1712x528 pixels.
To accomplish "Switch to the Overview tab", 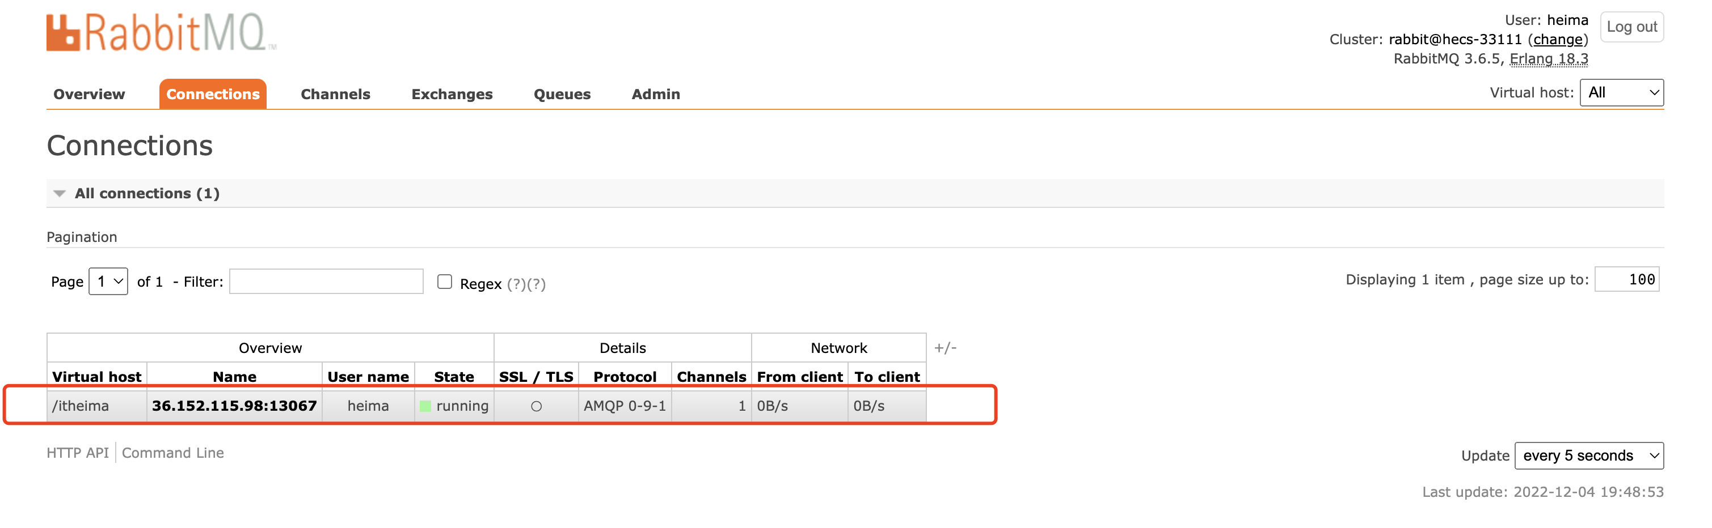I will 89,94.
